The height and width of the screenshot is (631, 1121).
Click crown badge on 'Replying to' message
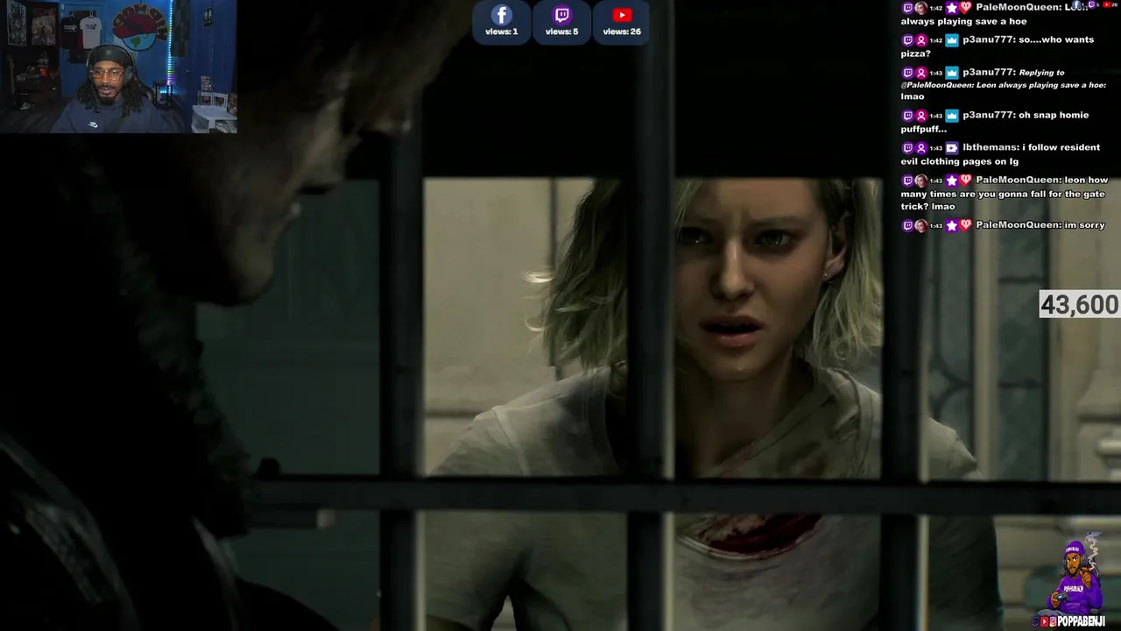pos(951,73)
